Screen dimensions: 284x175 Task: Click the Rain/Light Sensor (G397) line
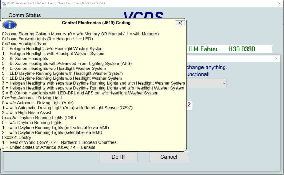point(67,108)
